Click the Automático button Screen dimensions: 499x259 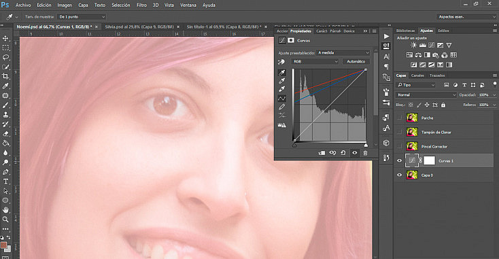(x=356, y=61)
